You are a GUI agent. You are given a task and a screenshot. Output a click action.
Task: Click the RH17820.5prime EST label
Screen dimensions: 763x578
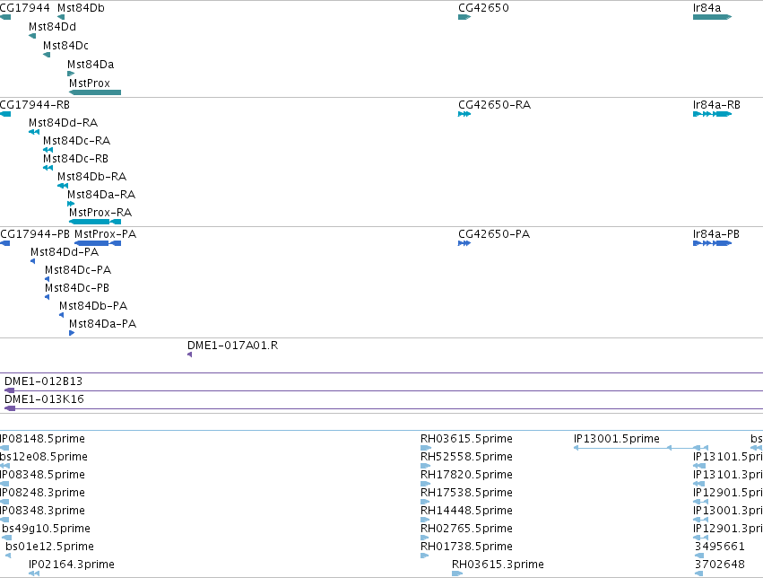click(x=466, y=475)
